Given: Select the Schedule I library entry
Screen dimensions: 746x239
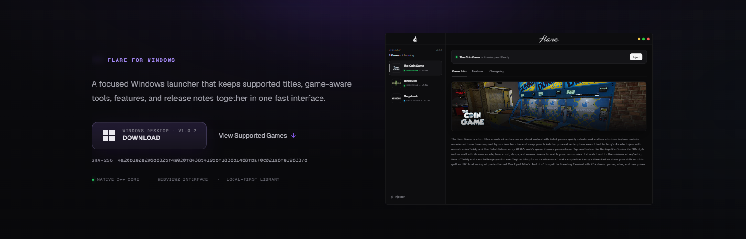Looking at the screenshot, I should (415, 83).
